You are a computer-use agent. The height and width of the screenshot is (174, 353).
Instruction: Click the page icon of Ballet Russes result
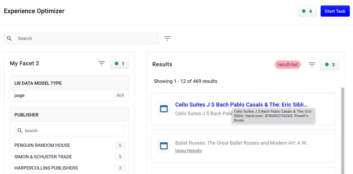[x=164, y=146]
